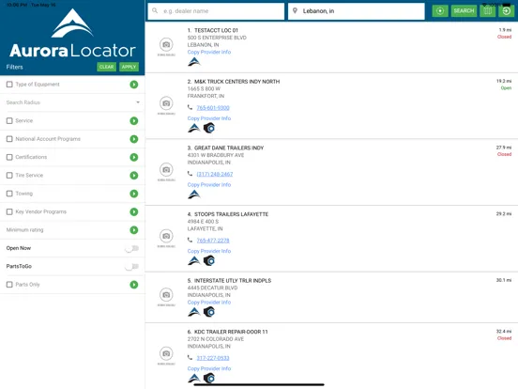518x389 pixels.
Task: Open result titled INTERSTATE UTLY TRLR INDPLS
Action: tap(233, 281)
